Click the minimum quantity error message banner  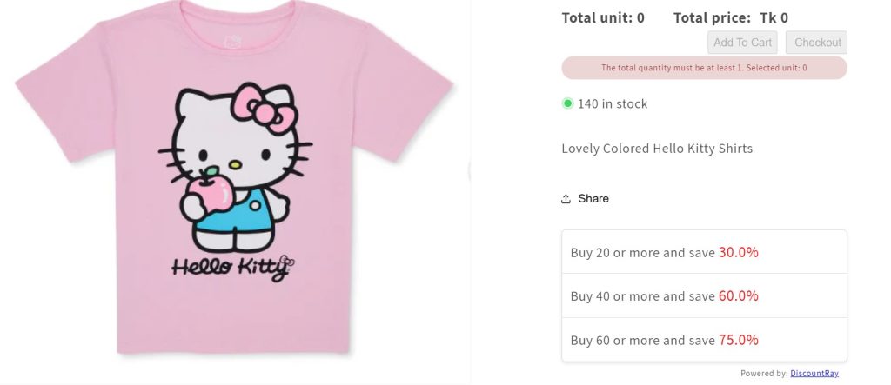tap(704, 68)
